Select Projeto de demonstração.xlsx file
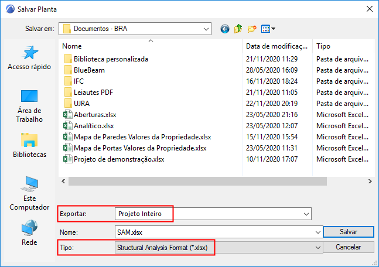The width and height of the screenshot is (379, 267). (119, 159)
